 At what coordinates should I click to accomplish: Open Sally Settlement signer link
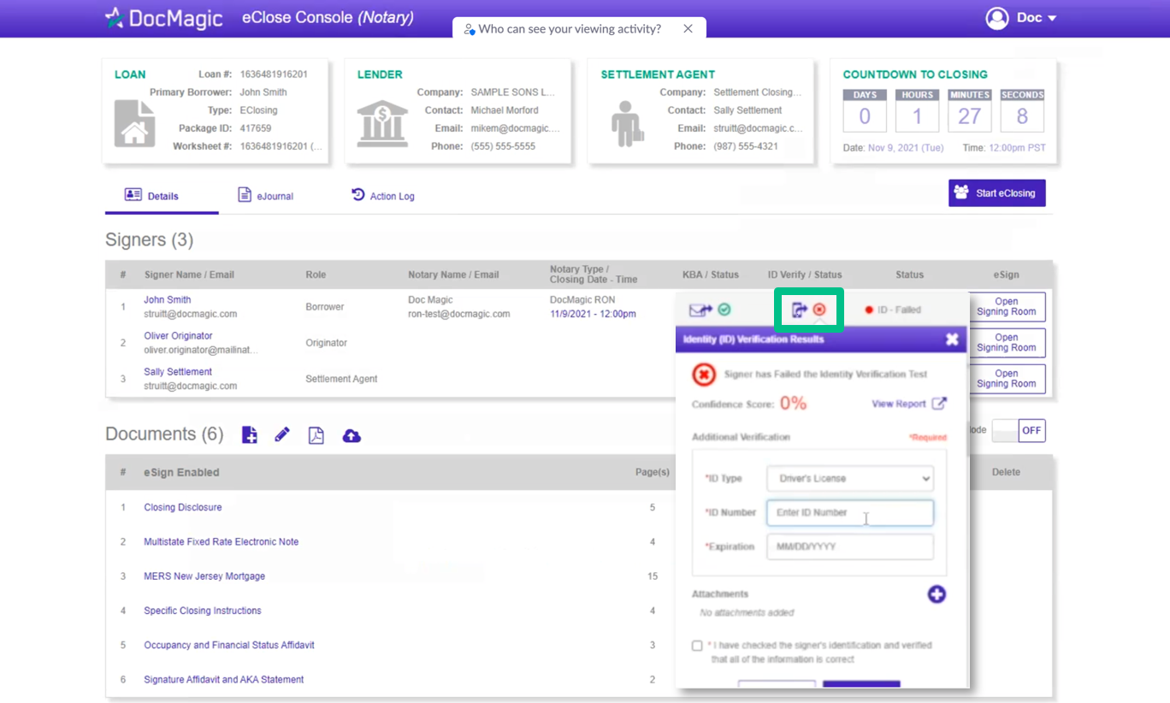pos(178,372)
